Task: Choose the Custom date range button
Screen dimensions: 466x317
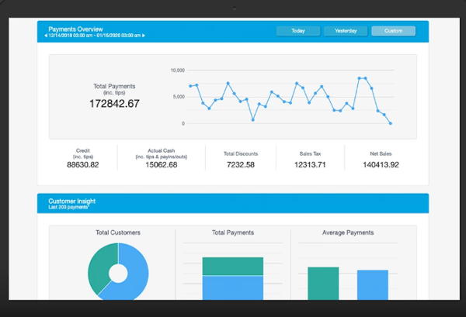Action: pos(393,31)
